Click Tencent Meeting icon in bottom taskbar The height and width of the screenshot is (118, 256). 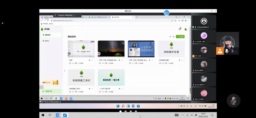[57, 115]
